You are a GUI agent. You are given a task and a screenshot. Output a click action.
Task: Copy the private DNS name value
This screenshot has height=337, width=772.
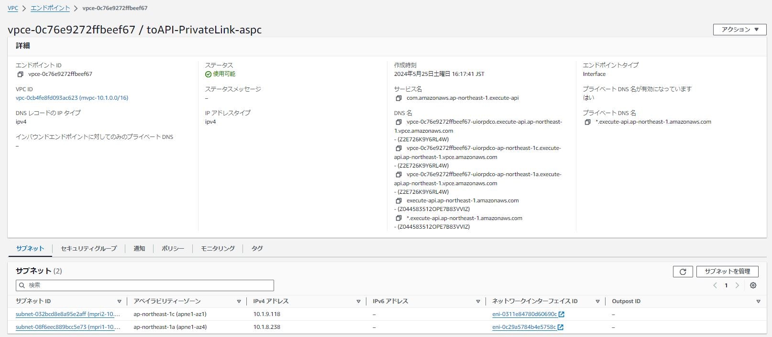pyautogui.click(x=587, y=122)
